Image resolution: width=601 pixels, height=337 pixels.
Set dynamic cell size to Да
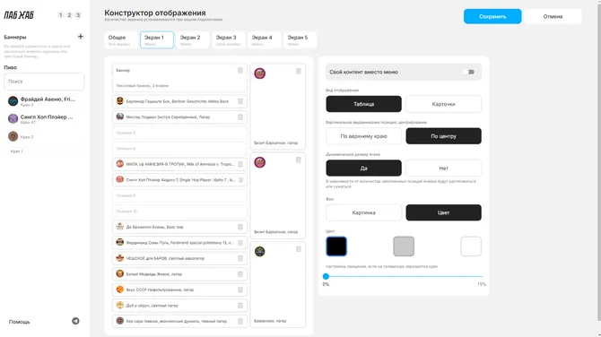[364, 168]
